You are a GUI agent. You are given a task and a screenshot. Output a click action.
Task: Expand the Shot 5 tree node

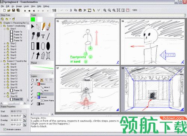click(4, 52)
